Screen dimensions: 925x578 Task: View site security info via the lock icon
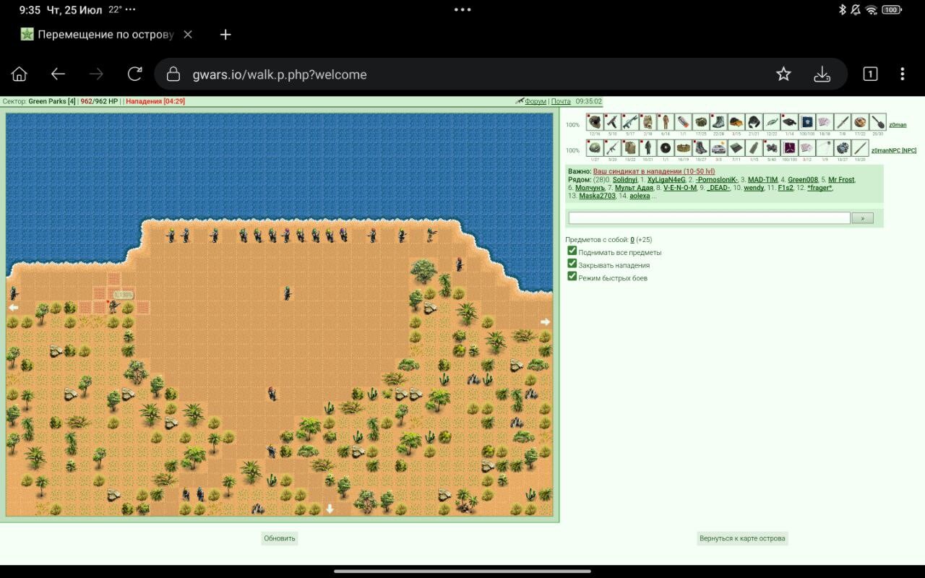tap(173, 74)
